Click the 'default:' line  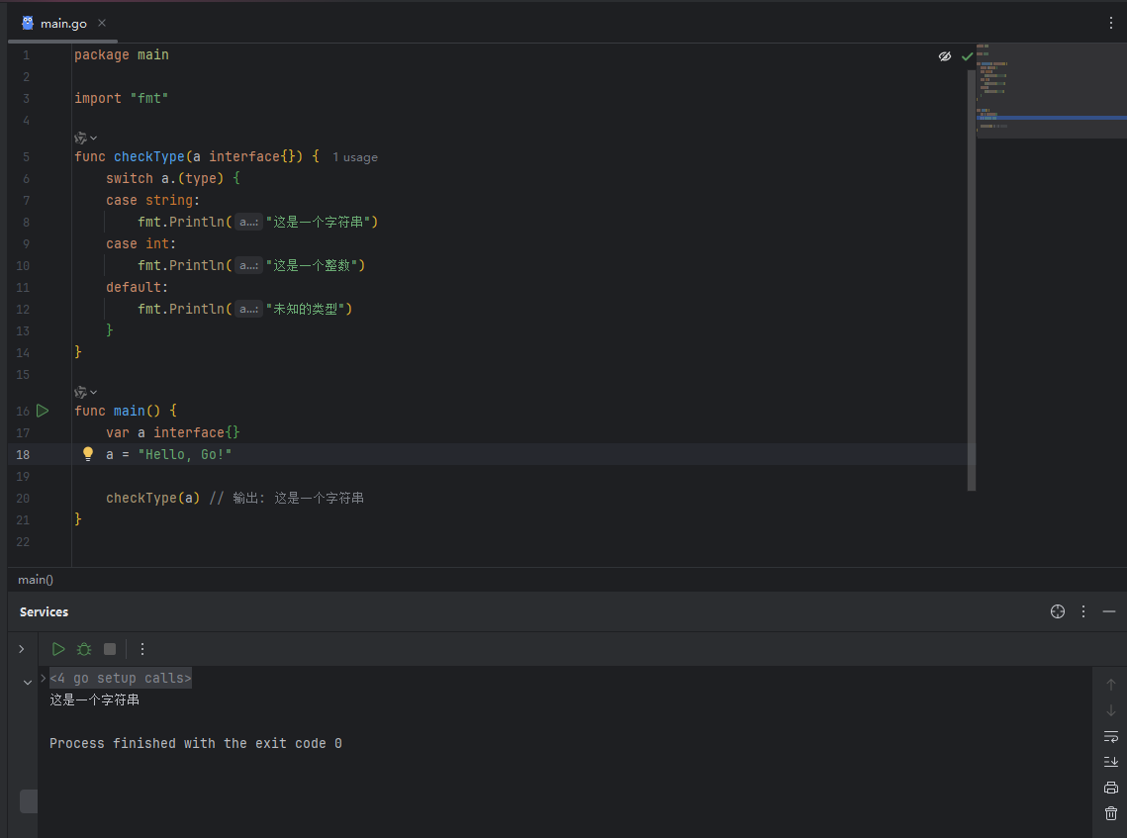click(x=137, y=288)
